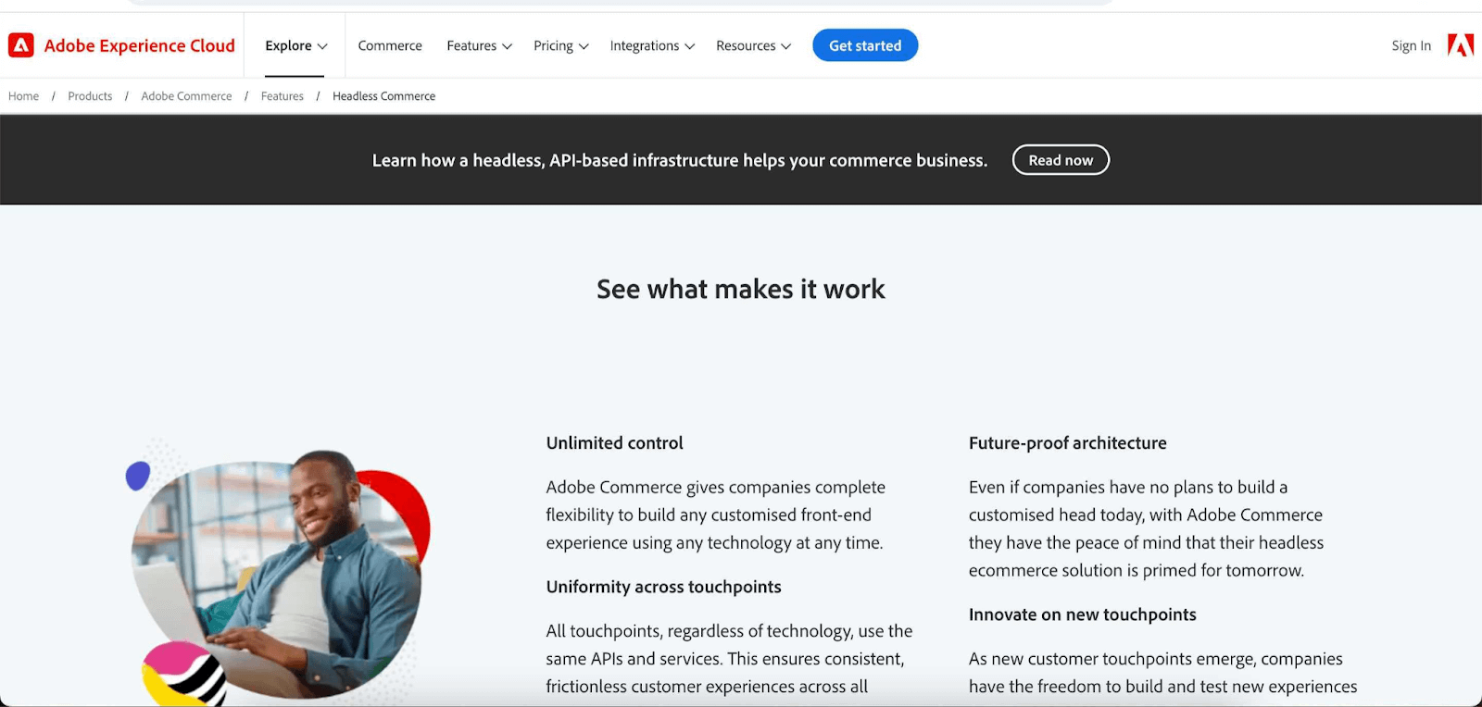
Task: Click the paragraph starting Adobe Commerce gives companies
Action: [x=716, y=515]
